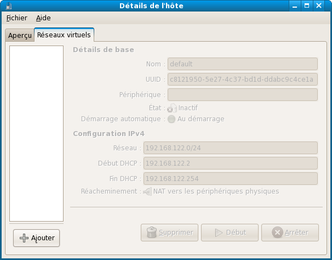Click the Inactif state icon
Viewport: 332px width, 260px height.
tap(172, 108)
